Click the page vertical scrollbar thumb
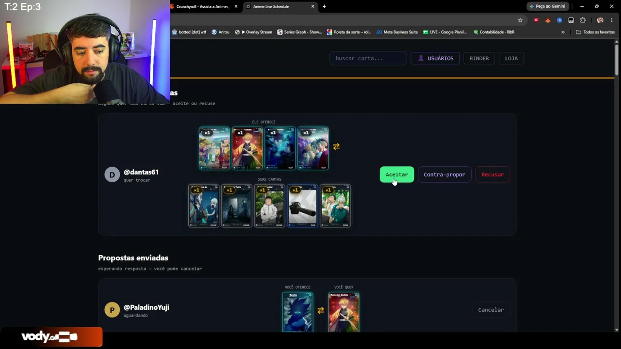 click(x=617, y=59)
